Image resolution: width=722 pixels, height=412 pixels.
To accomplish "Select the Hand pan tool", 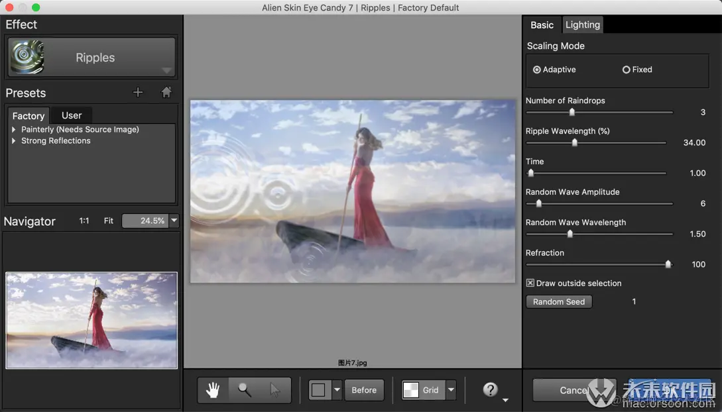I will pos(213,390).
